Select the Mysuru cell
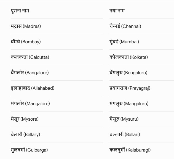 tap(124, 119)
